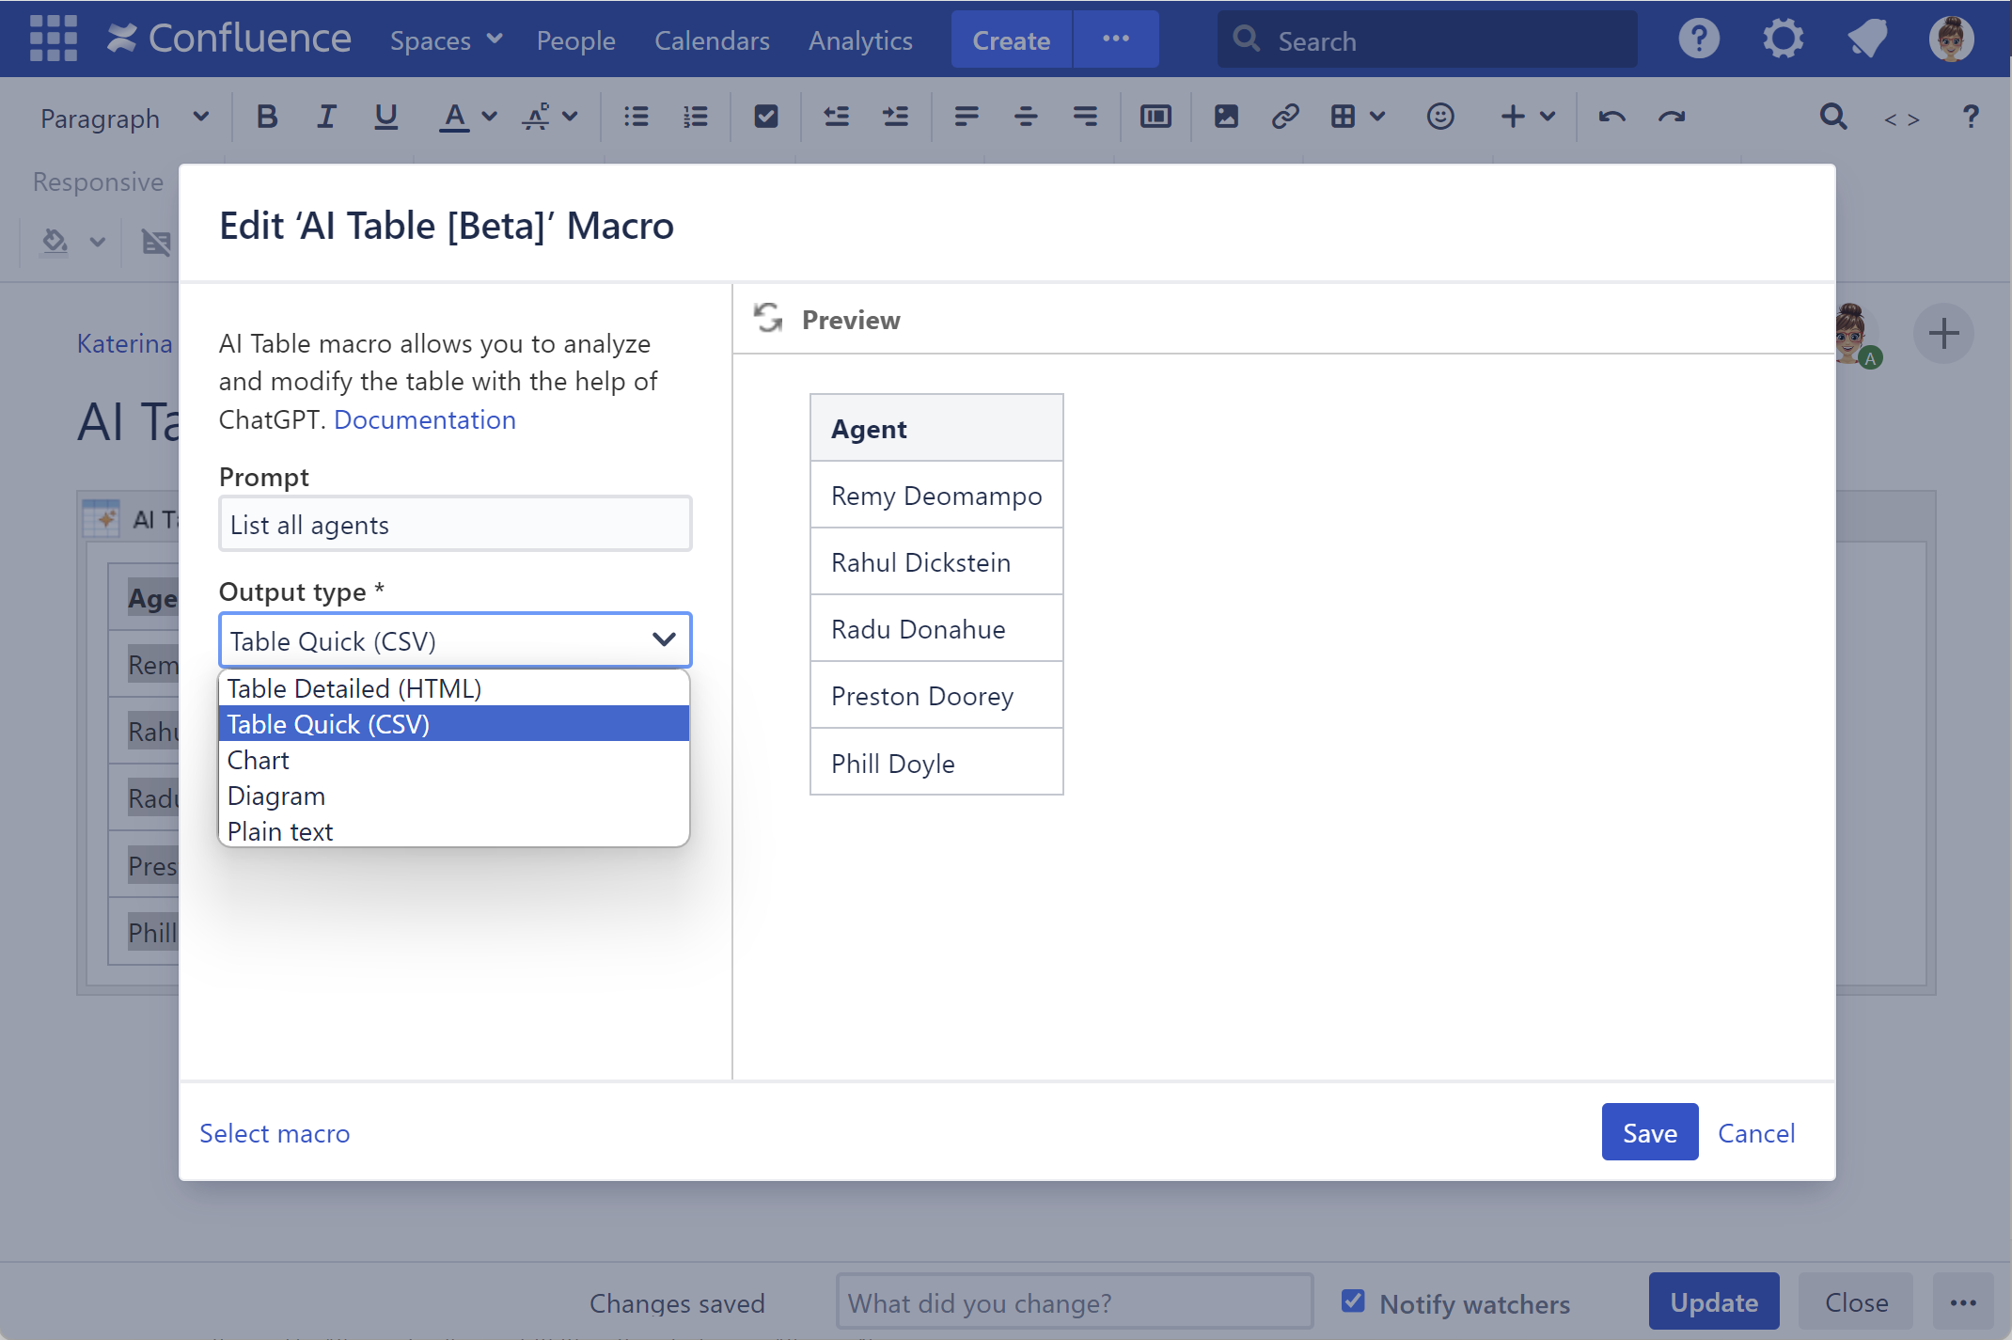The width and height of the screenshot is (2012, 1340).
Task: Collapse the Output type dropdown
Action: 664,640
